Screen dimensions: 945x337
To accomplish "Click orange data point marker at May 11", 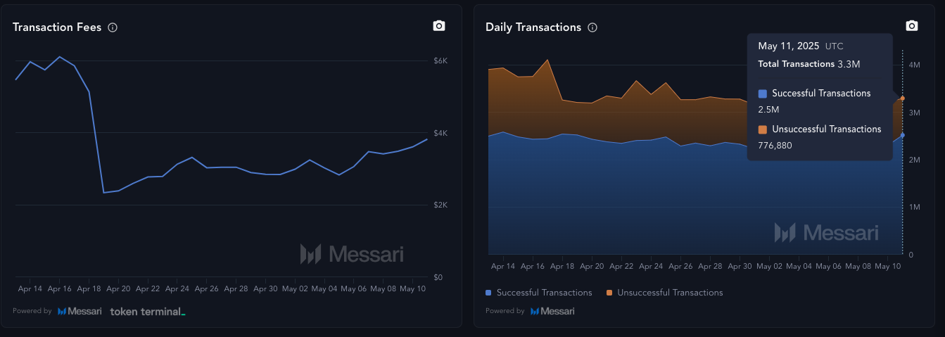I will (x=902, y=98).
